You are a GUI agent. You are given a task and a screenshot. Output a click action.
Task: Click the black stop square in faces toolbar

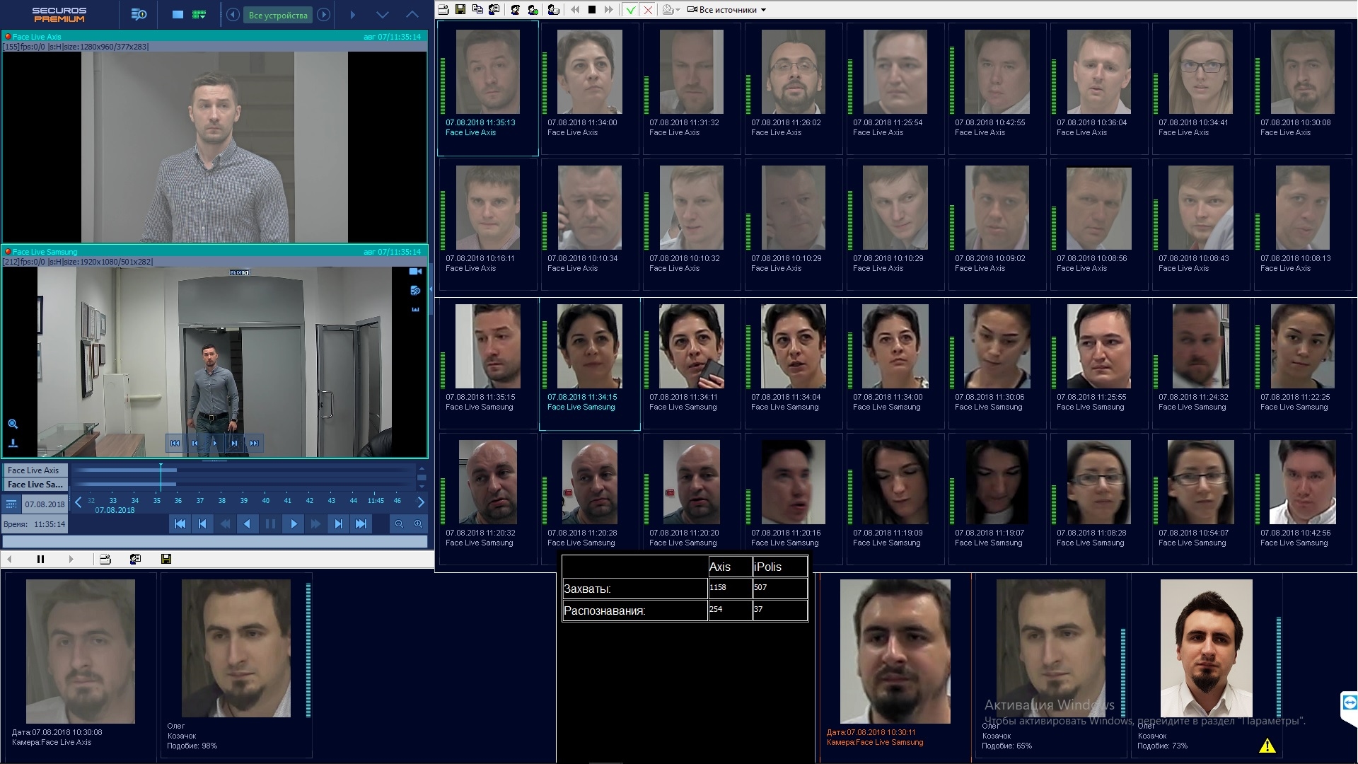tap(592, 10)
